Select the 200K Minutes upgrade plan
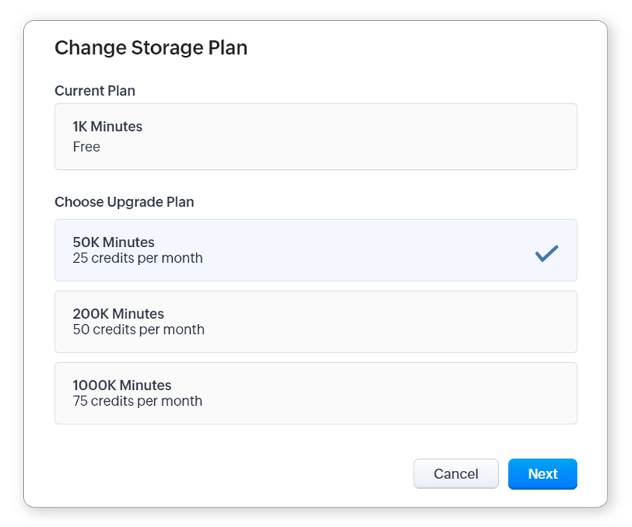 click(x=315, y=321)
